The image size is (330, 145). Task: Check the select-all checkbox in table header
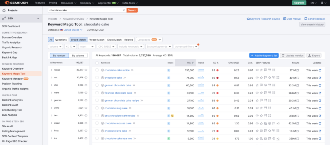(x=97, y=63)
